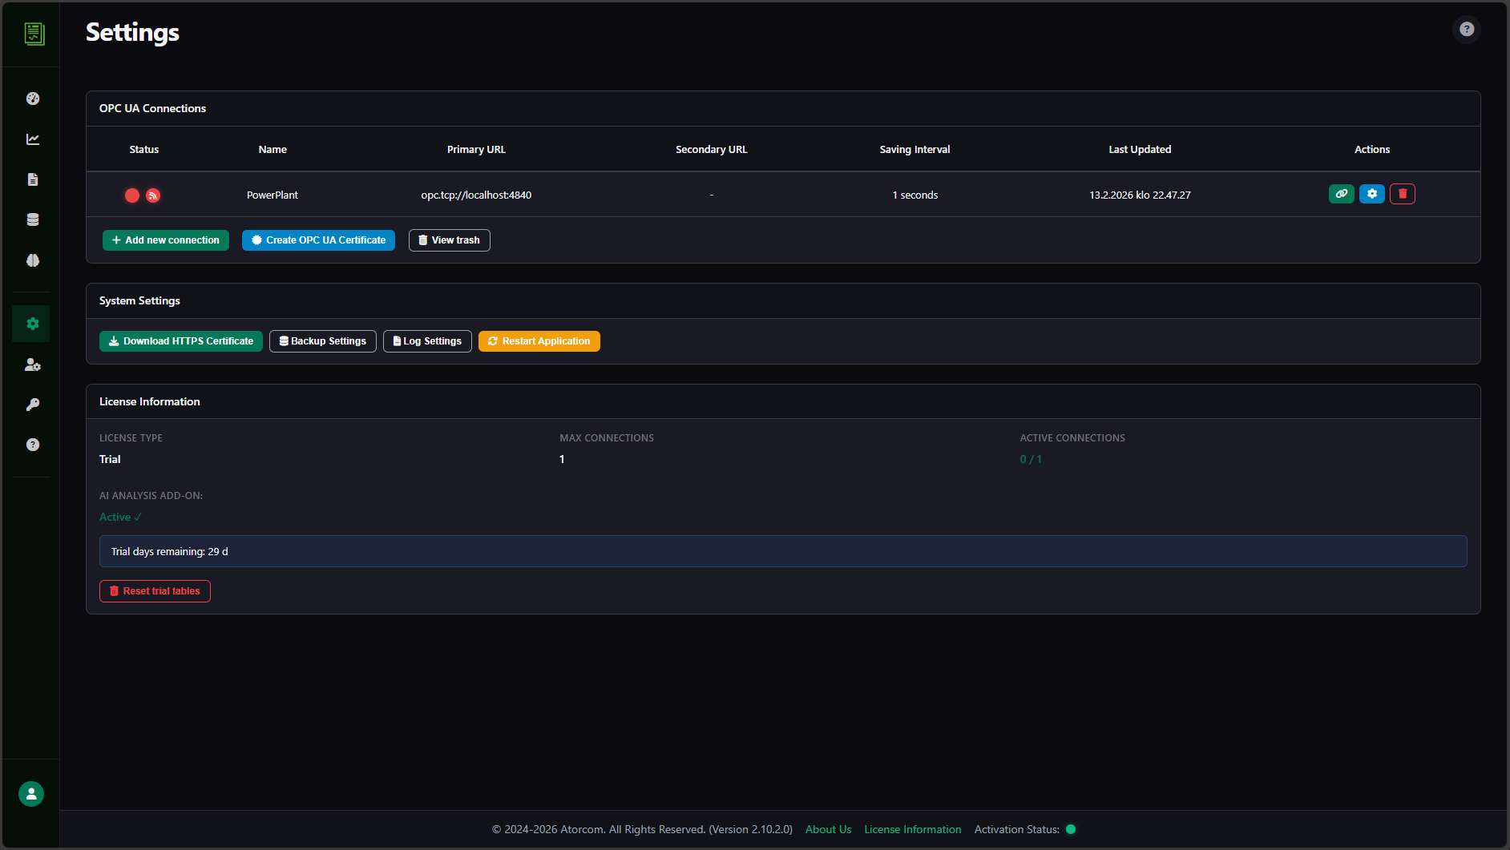1510x850 pixels.
Task: Open user management via the person-gear icon
Action: 32,365
